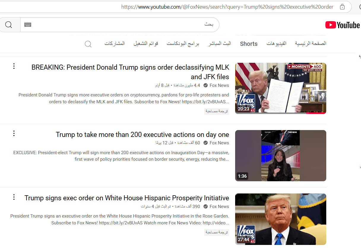
Task: Open thumbnail of 200 executive actions video
Action: coord(281,156)
